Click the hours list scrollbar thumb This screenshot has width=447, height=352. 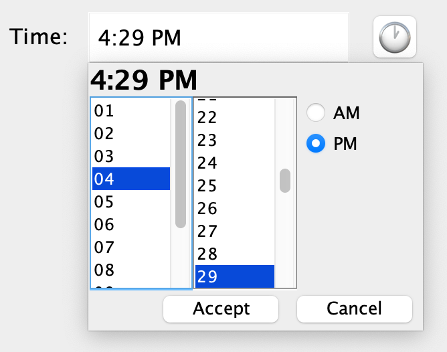[181, 164]
